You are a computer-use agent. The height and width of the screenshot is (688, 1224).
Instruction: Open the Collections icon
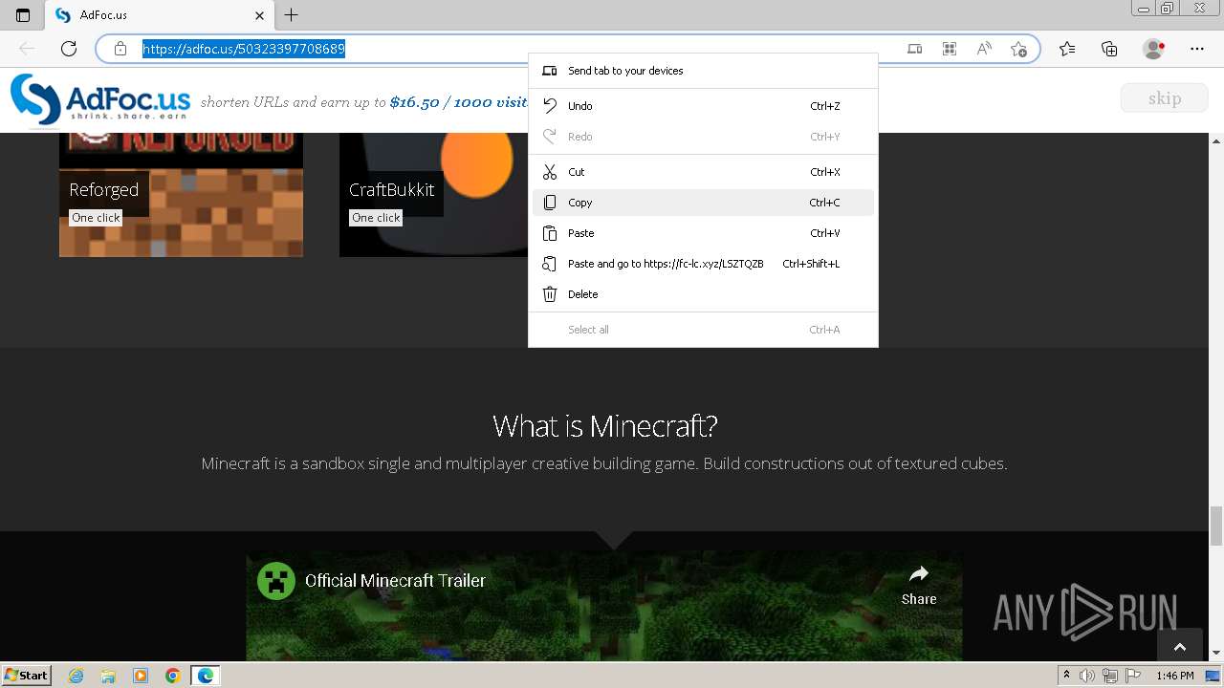click(1109, 49)
